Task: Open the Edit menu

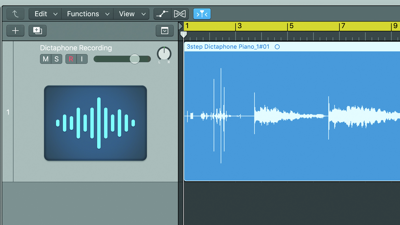Action: 45,14
